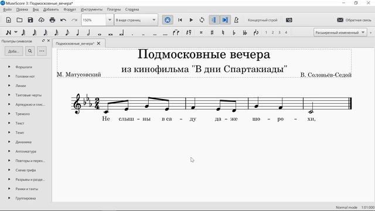The width and height of the screenshot is (375, 211).
Task: Open image capture camera tool
Action: tap(289, 20)
